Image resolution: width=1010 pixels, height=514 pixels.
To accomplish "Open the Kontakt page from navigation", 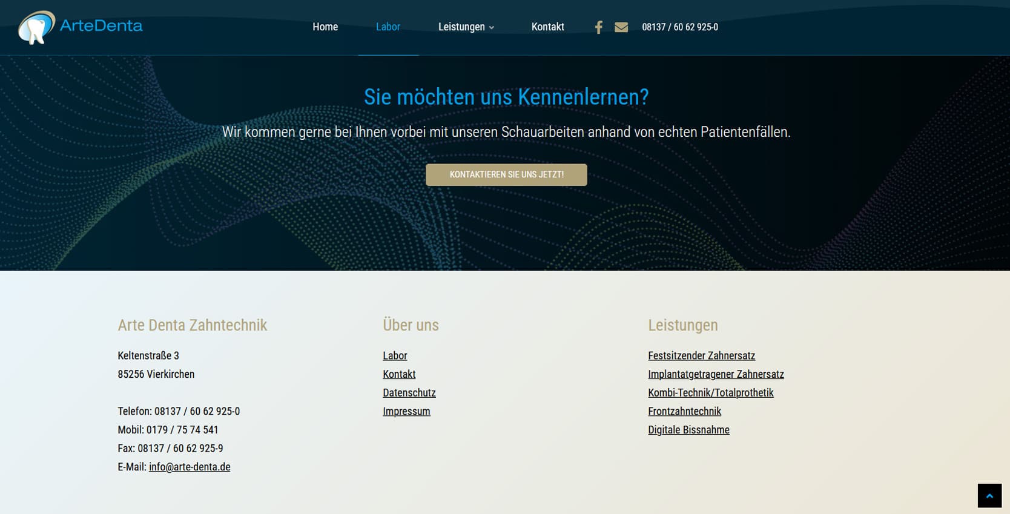I will click(547, 27).
